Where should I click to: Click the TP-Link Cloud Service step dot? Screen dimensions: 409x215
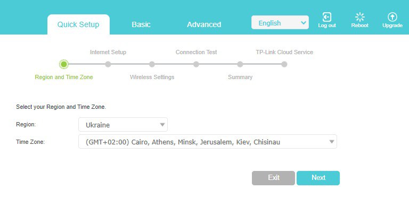point(284,64)
